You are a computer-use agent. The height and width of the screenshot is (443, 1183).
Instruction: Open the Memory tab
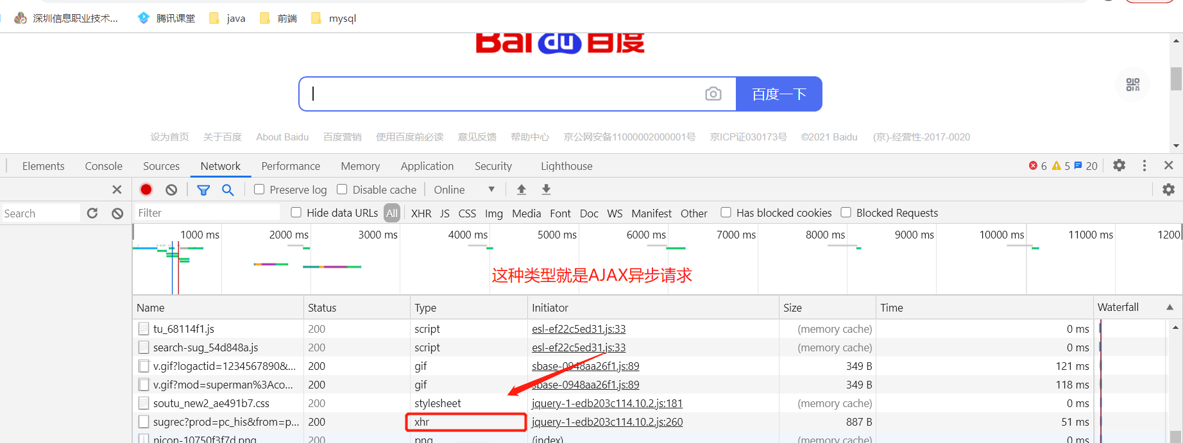click(x=361, y=166)
